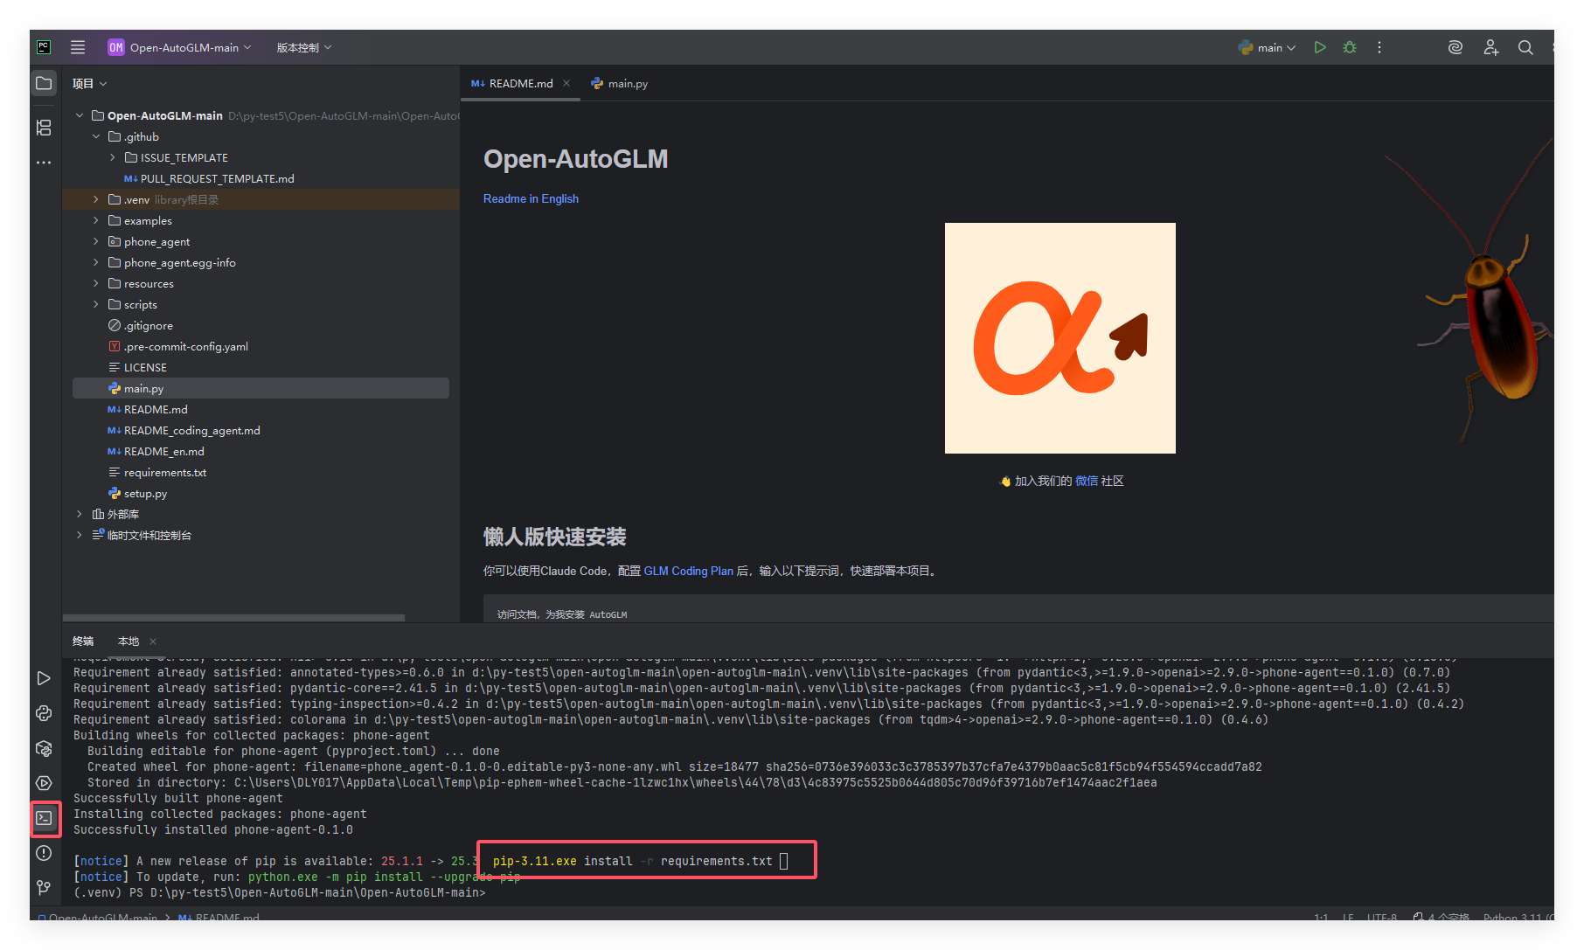
Task: Open the Readme in English link
Action: pos(531,198)
